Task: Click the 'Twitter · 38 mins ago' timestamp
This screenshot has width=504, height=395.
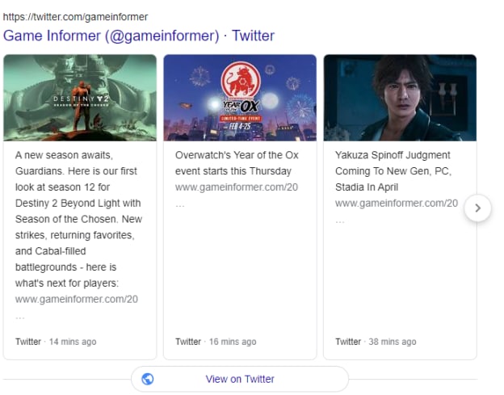Action: (x=376, y=342)
